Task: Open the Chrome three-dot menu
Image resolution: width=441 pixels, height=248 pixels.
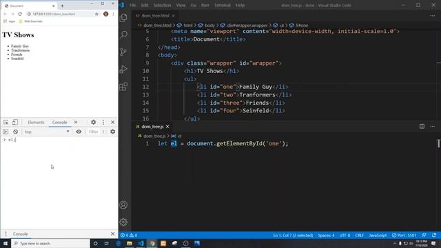Action: 113,14
